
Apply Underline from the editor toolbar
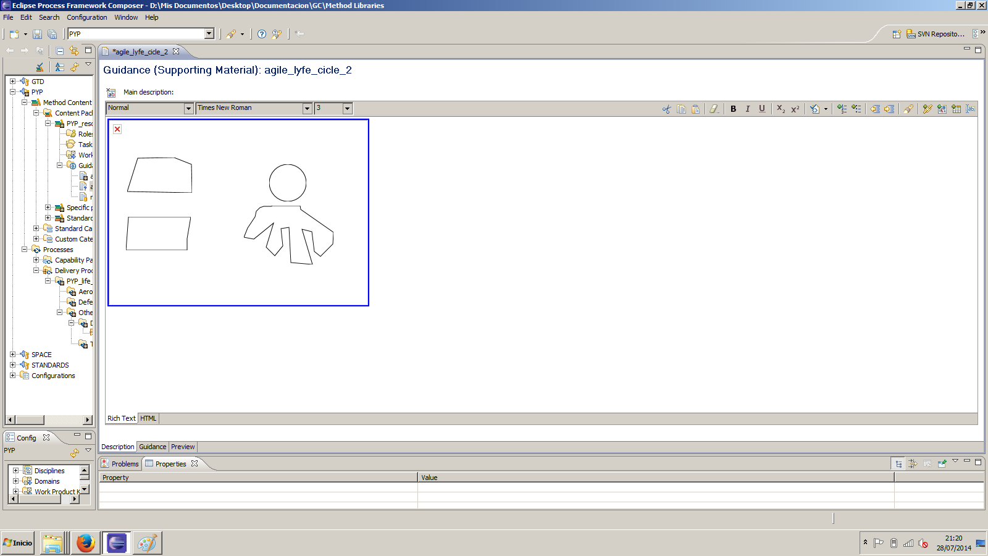click(x=762, y=109)
